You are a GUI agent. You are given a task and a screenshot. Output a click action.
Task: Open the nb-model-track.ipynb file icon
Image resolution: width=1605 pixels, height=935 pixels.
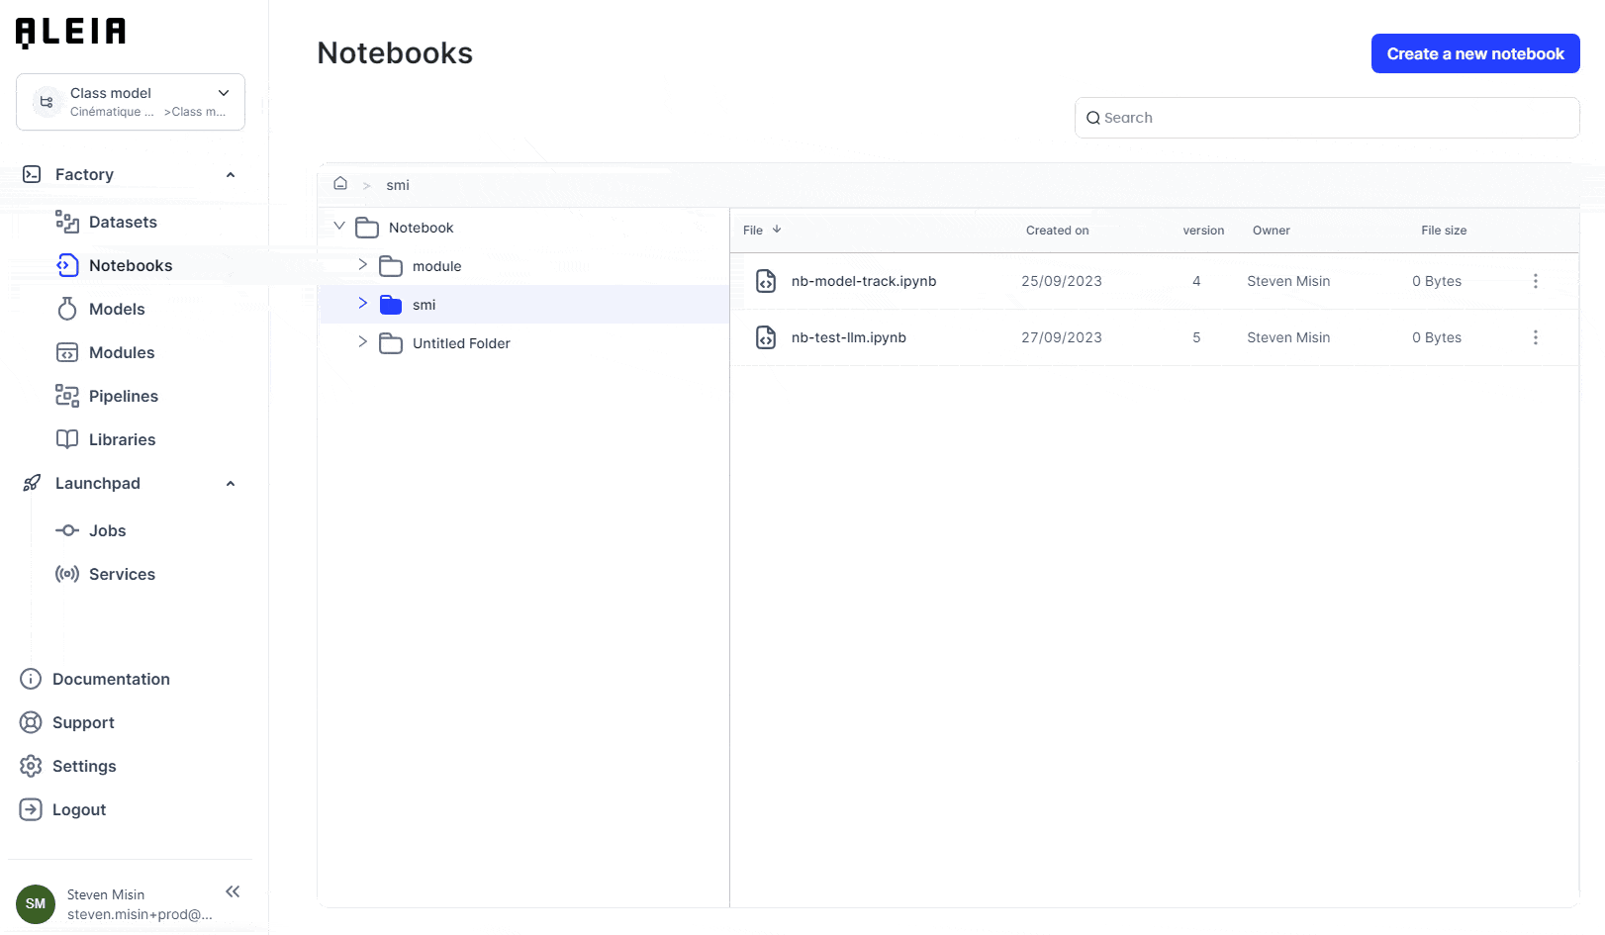(766, 281)
